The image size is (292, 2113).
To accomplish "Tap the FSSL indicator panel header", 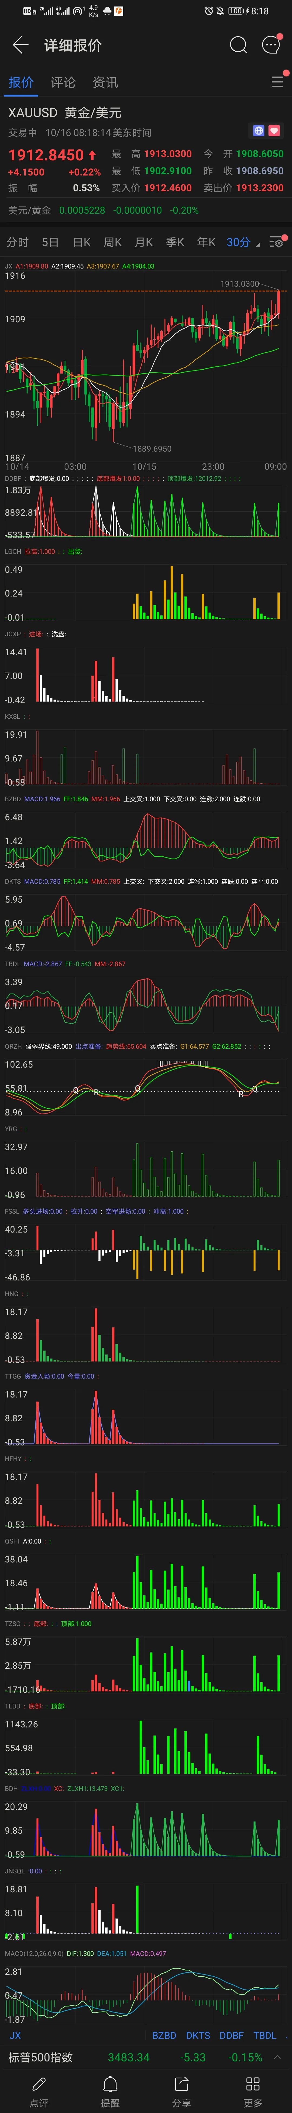I will pos(97,1211).
